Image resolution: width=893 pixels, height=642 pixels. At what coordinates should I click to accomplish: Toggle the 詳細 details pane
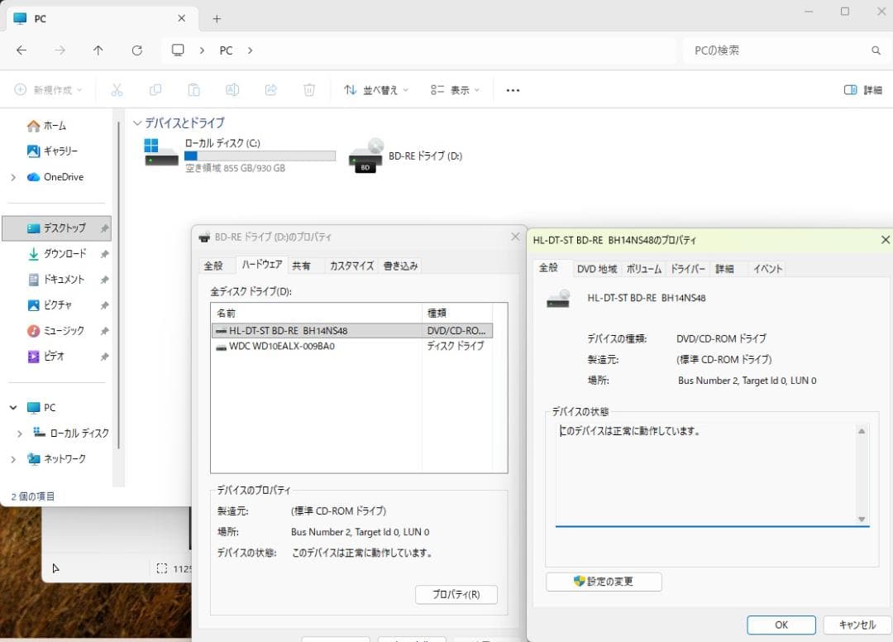coord(862,89)
